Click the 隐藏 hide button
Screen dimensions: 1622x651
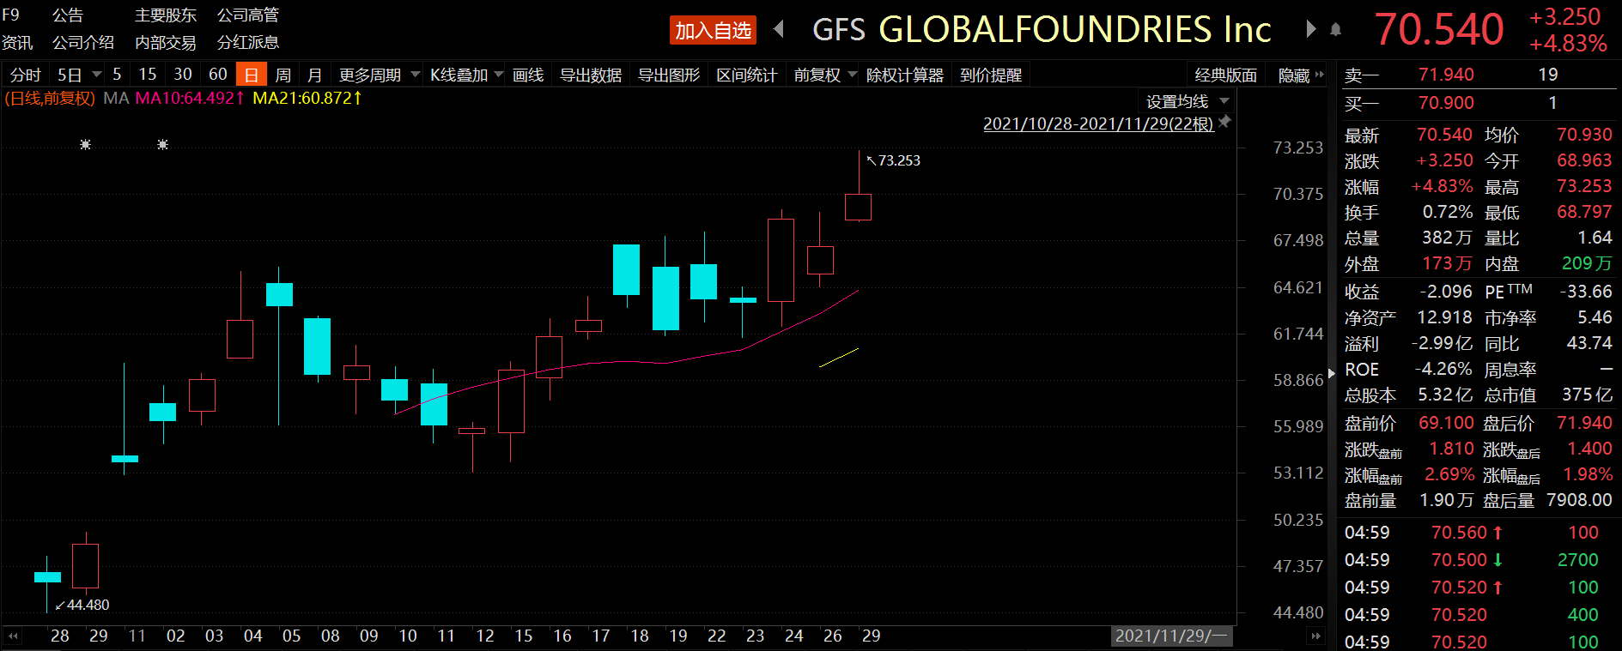pyautogui.click(x=1294, y=75)
